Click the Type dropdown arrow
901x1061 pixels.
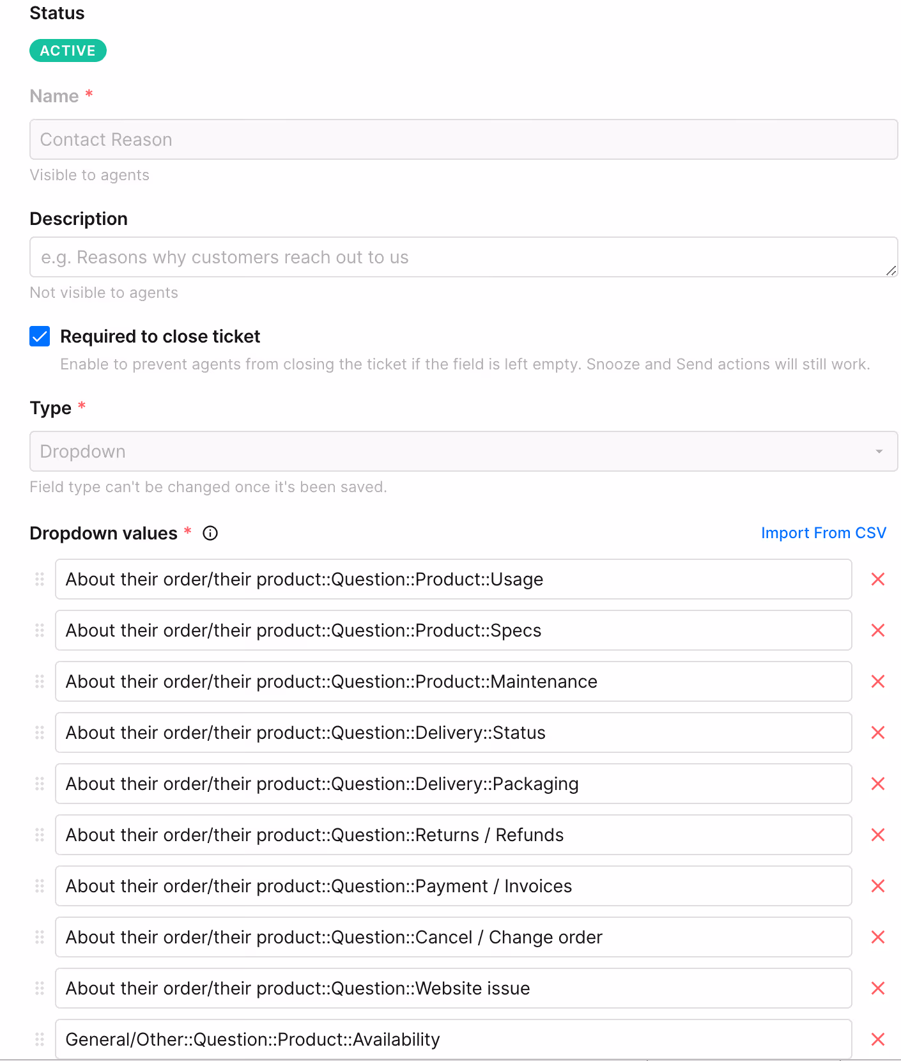coord(879,451)
